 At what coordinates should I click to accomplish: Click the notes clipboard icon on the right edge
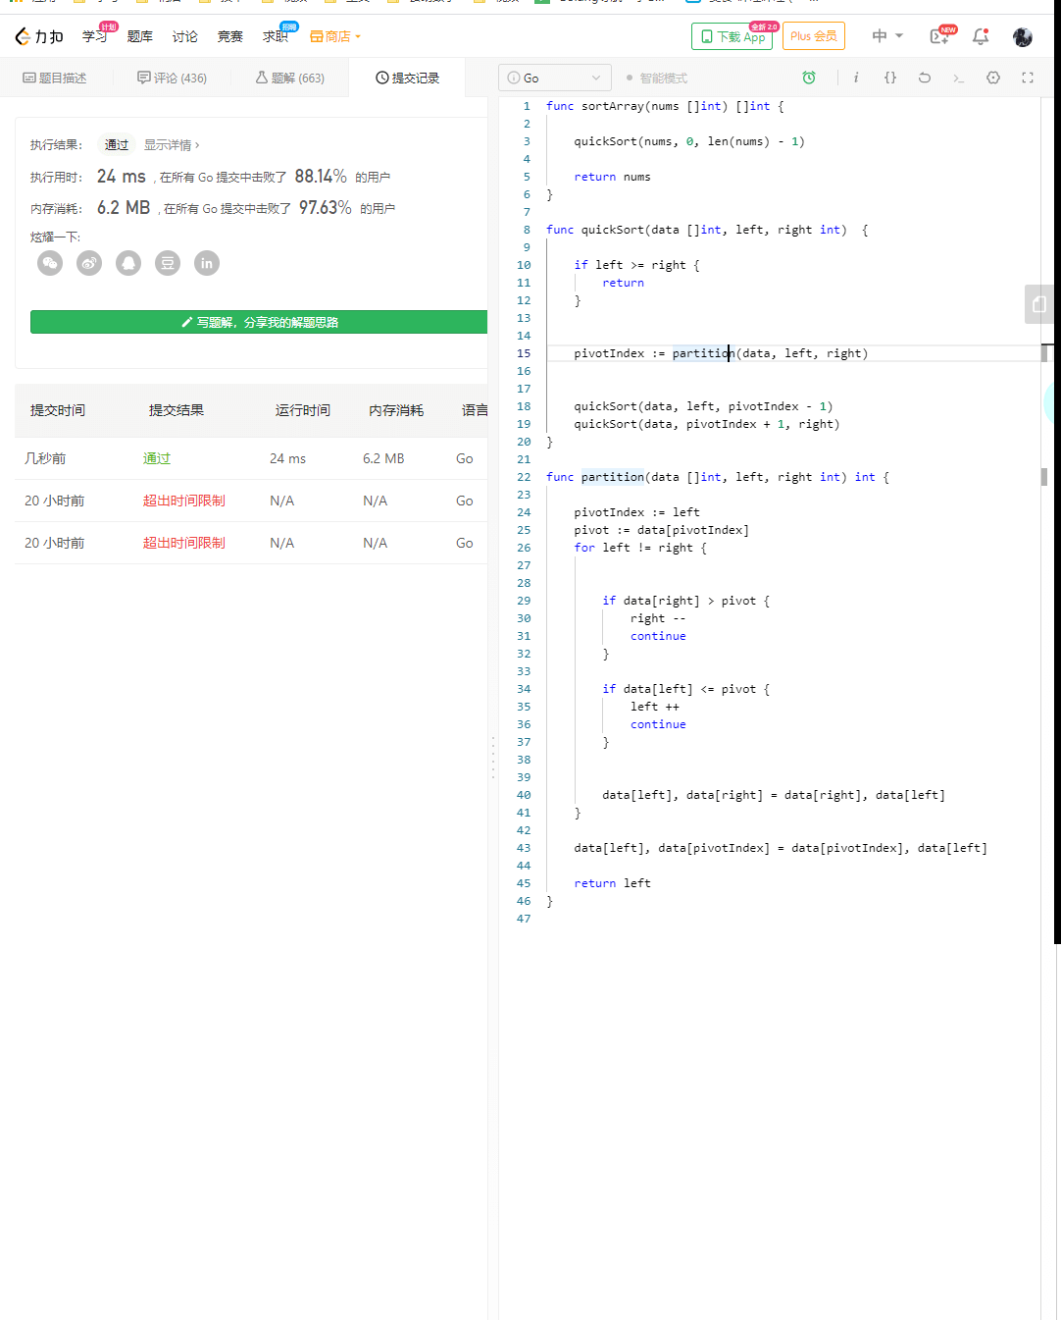coord(1039,304)
